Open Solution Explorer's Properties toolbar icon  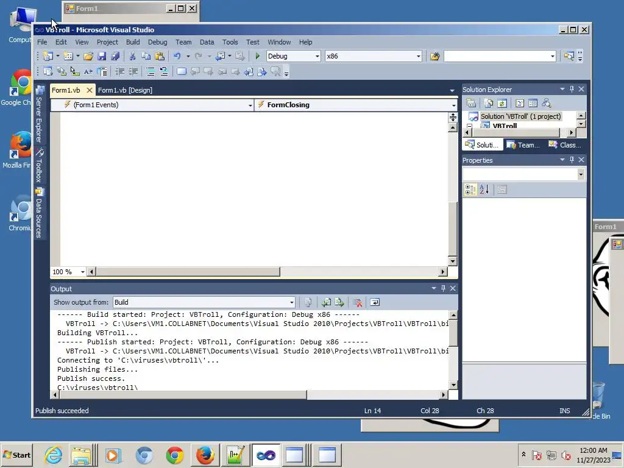click(471, 103)
